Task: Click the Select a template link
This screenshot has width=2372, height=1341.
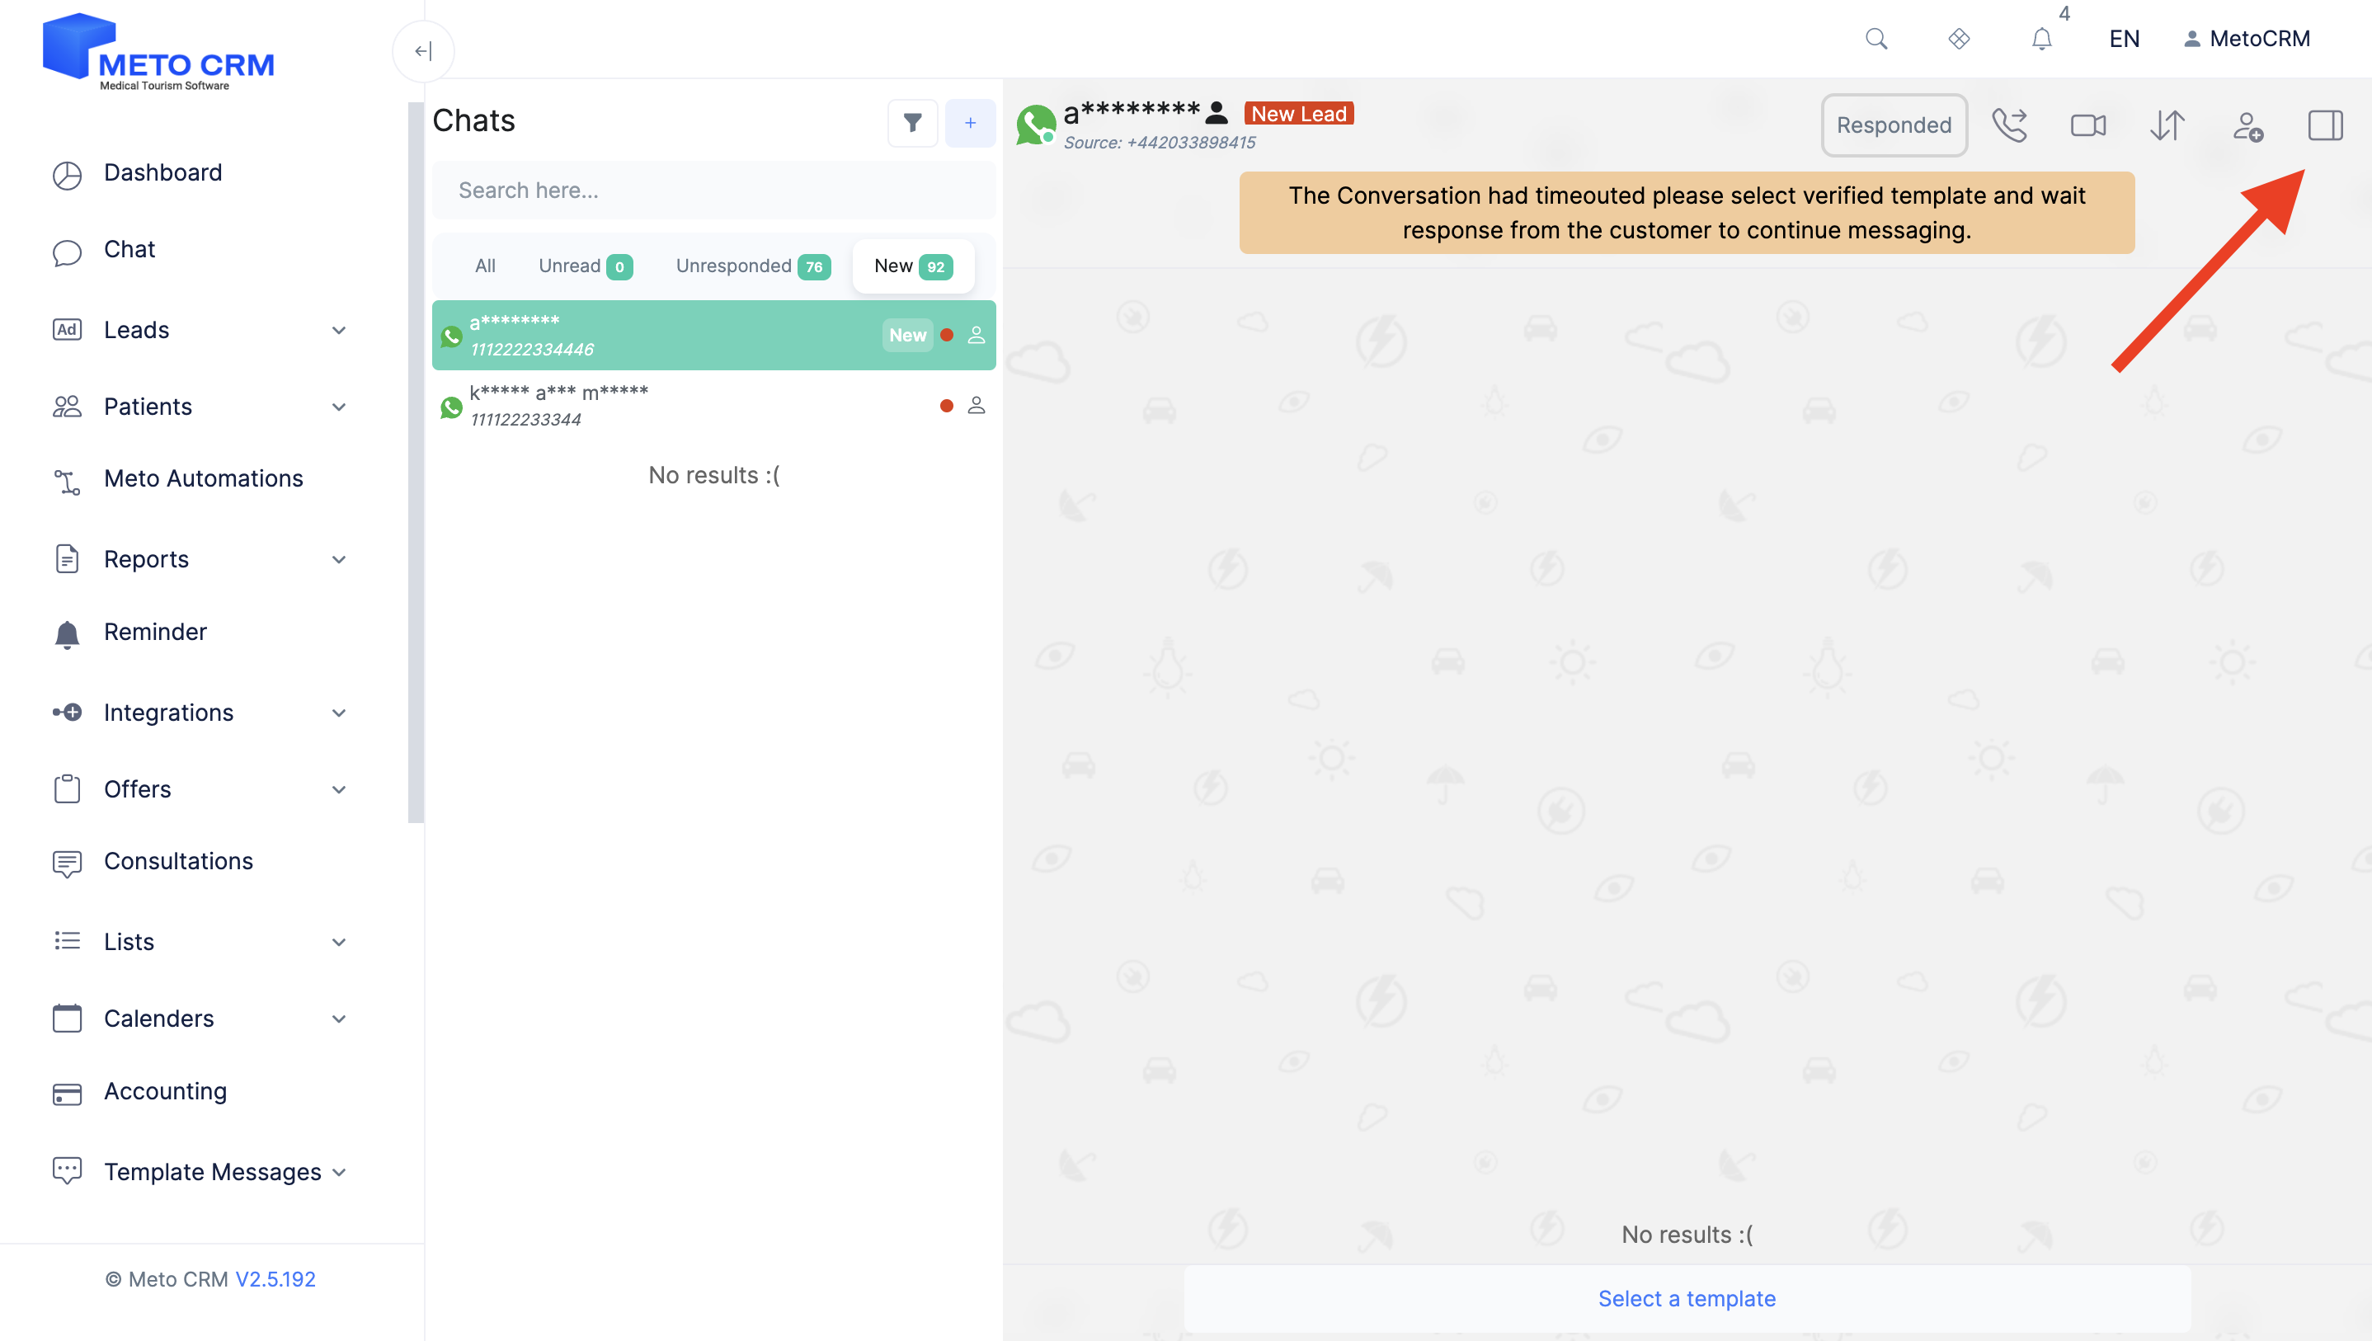Action: 1686,1299
